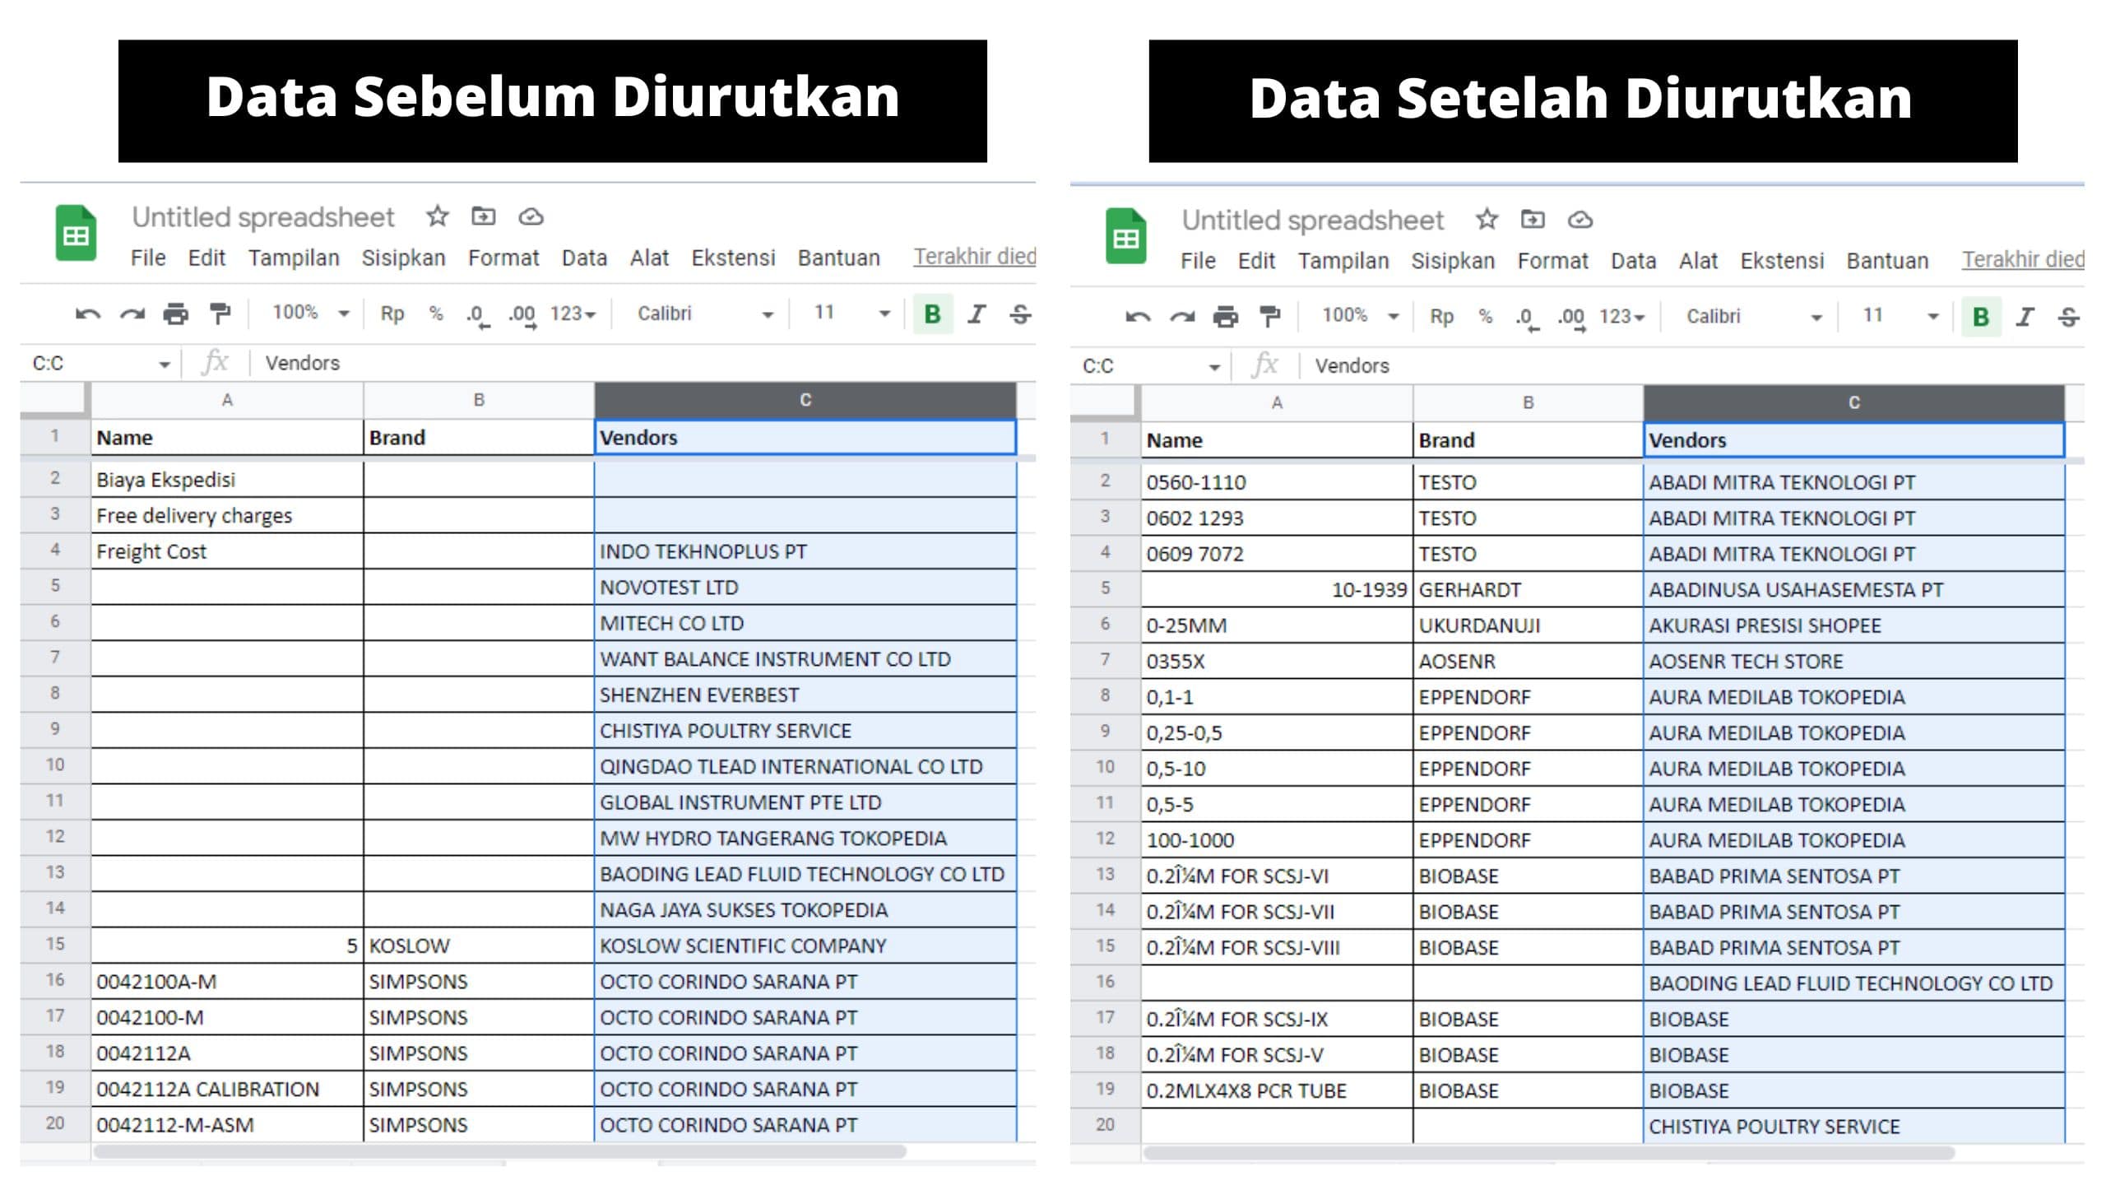Open the Bantuan menu in the right spreadsheet
The image size is (2106, 1185).
tap(1887, 262)
